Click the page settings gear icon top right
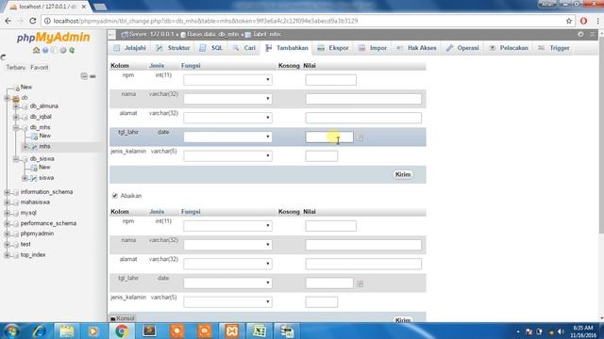The height and width of the screenshot is (339, 604). tap(580, 34)
